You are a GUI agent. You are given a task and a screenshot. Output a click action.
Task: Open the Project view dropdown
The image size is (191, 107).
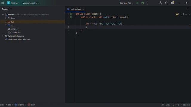6,9
